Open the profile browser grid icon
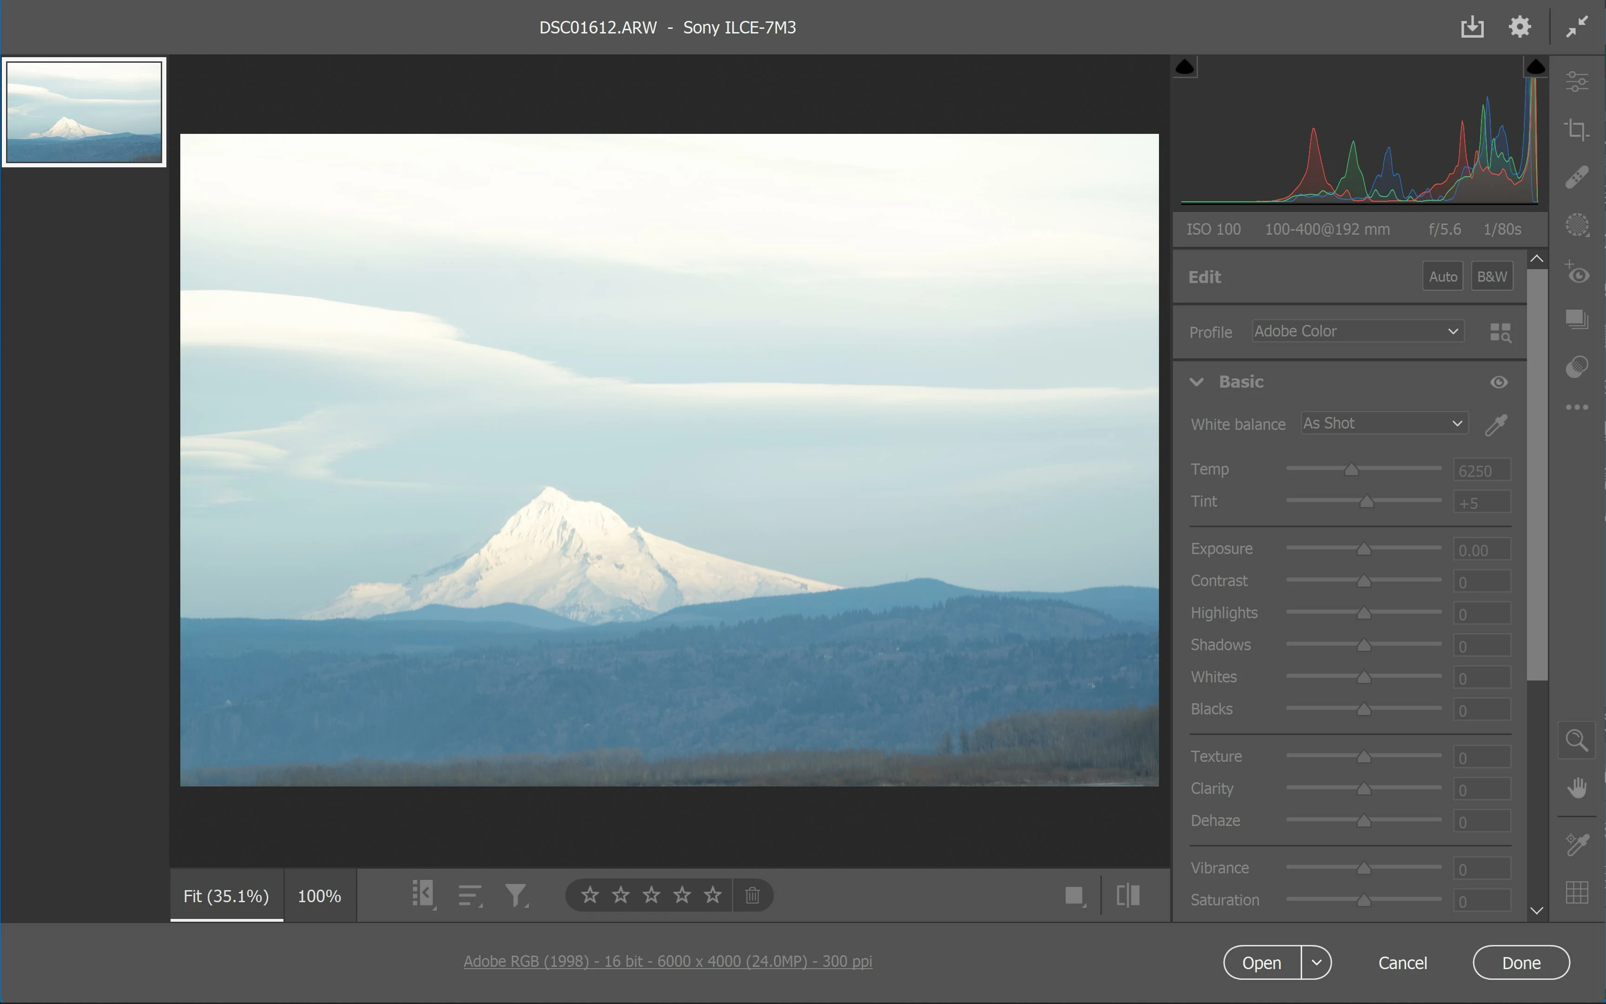This screenshot has height=1004, width=1606. 1500,332
